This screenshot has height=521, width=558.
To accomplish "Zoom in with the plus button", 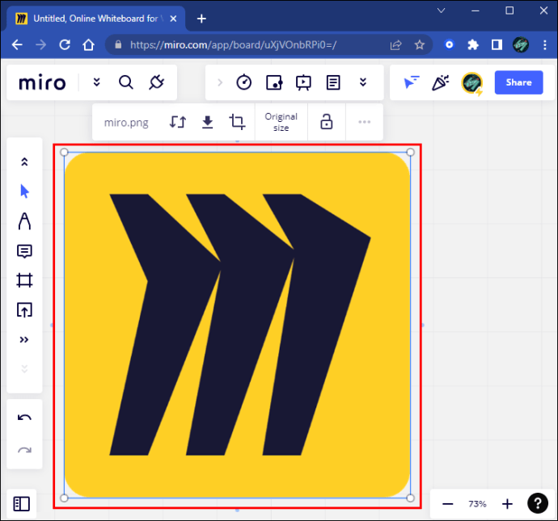I will point(507,503).
